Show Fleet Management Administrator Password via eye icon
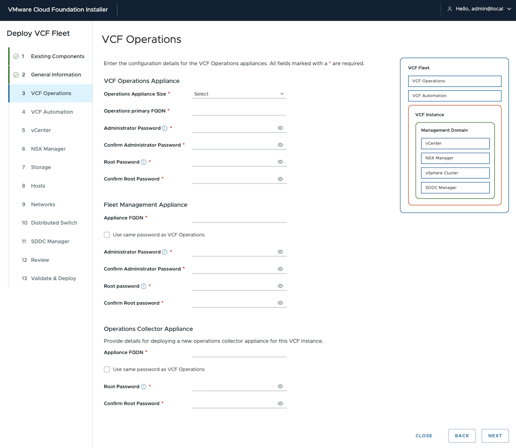 (x=280, y=252)
